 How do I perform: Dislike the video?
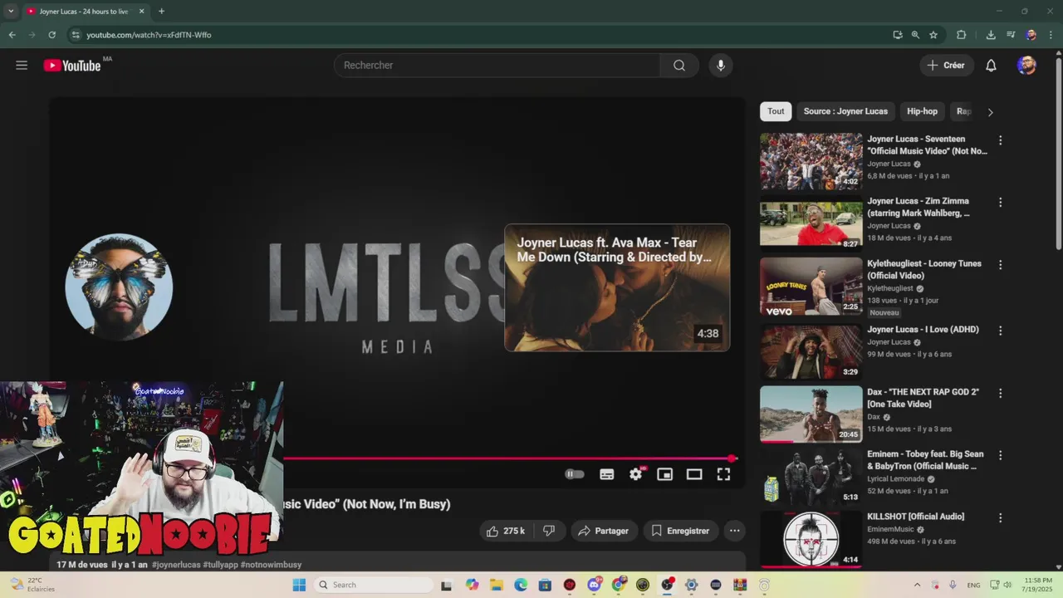tap(549, 531)
